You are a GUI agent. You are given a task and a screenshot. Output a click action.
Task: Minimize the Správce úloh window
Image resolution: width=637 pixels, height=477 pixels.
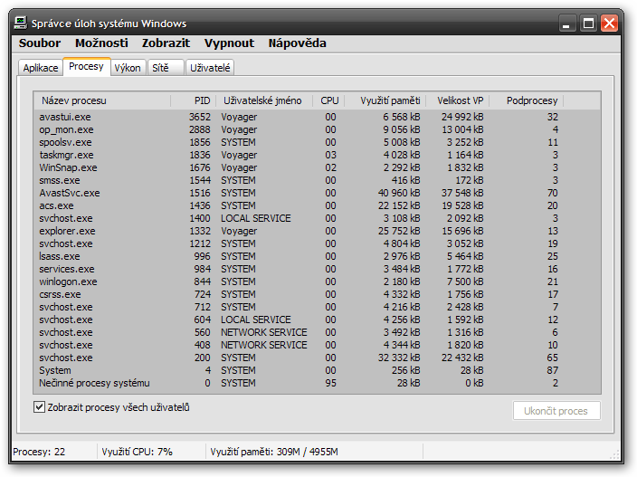click(x=566, y=24)
